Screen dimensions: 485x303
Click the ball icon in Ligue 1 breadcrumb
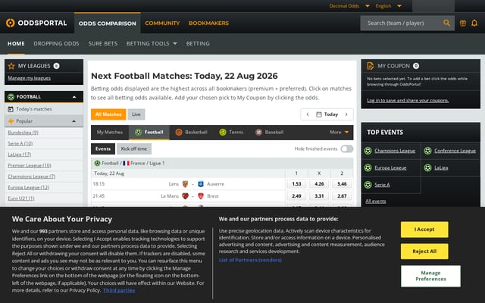[x=97, y=163]
